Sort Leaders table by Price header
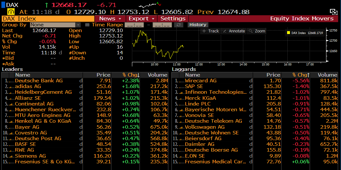The image size is (341, 170). pyautogui.click(x=97, y=75)
